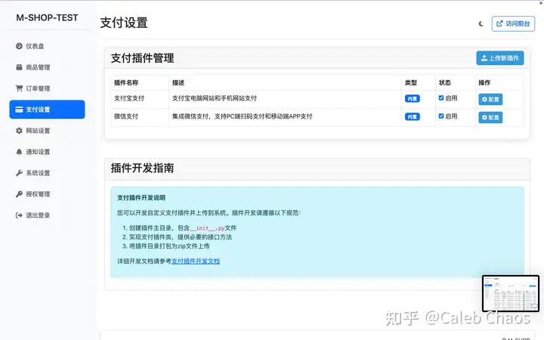The height and width of the screenshot is (340, 544).
Task: Open 授权管理 in the sidebar
Action: click(x=47, y=194)
